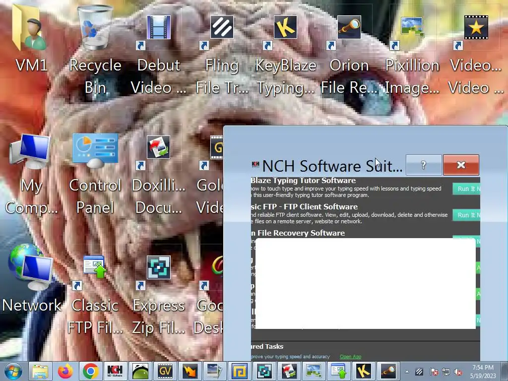Click the yellow spiral taskbar icon
508x381 pixels.
pyautogui.click(x=240, y=371)
